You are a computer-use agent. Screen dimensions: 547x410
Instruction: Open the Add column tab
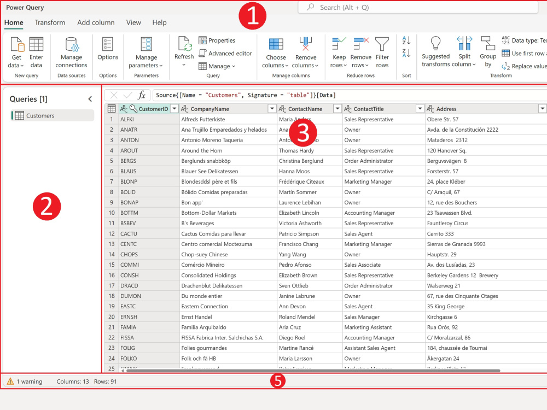pos(96,22)
